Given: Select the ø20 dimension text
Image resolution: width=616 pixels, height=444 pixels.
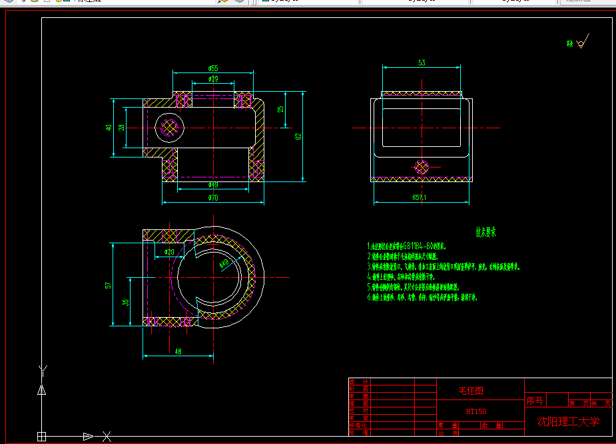Looking at the screenshot, I should (169, 252).
